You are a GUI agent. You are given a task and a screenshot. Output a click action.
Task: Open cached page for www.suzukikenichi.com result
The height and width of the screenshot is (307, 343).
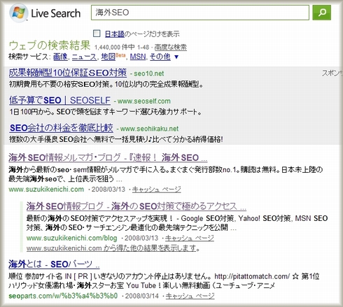157,190
